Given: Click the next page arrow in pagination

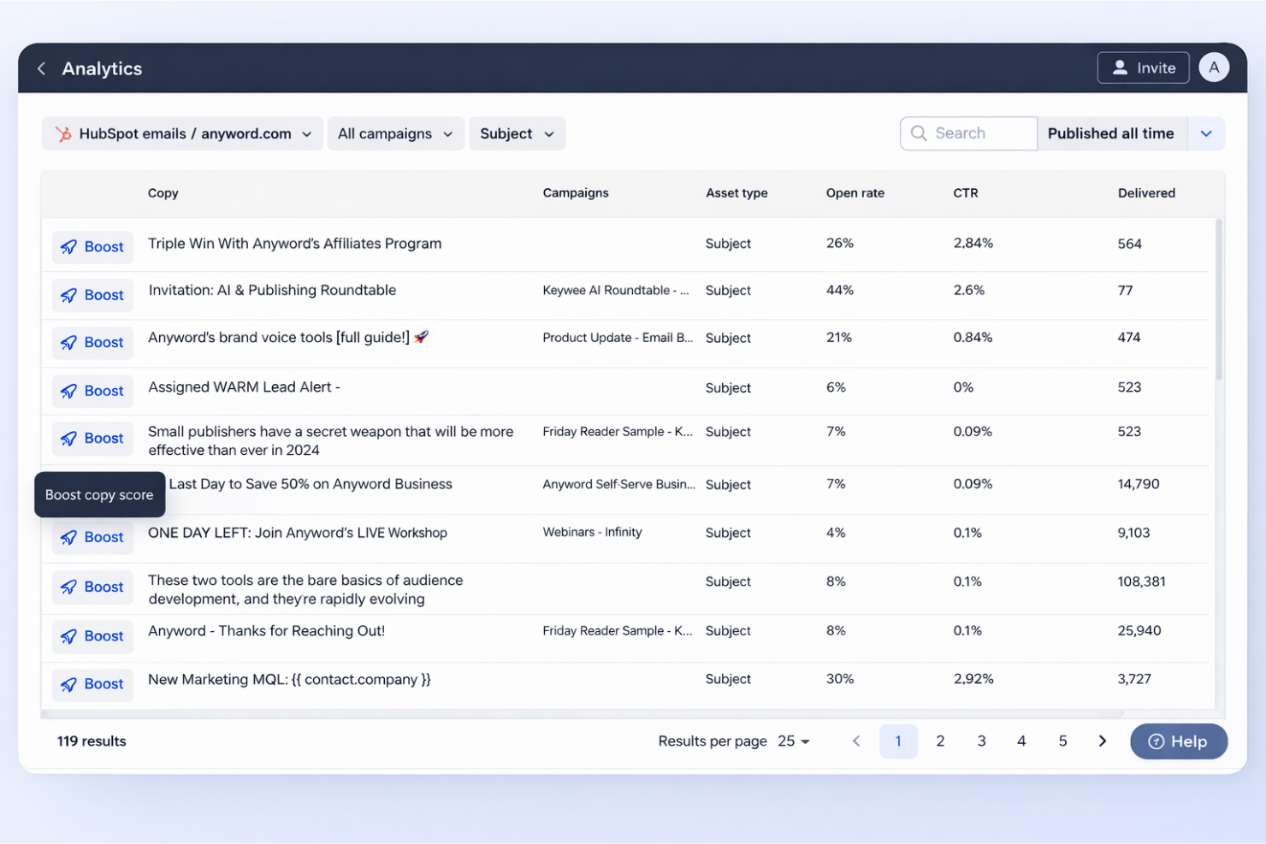Looking at the screenshot, I should 1102,741.
